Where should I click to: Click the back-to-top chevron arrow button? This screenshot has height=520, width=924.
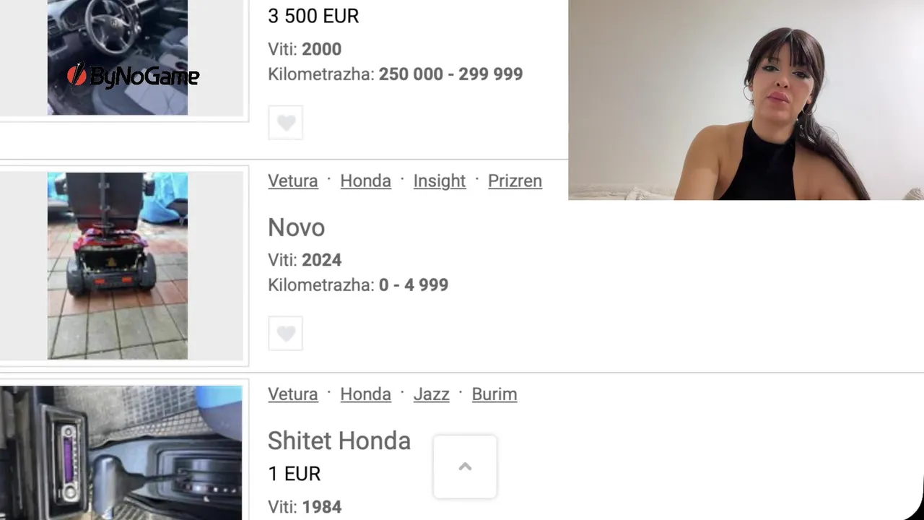tap(465, 467)
